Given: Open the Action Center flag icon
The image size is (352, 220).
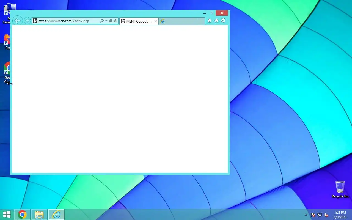Looking at the screenshot, I should (x=313, y=215).
